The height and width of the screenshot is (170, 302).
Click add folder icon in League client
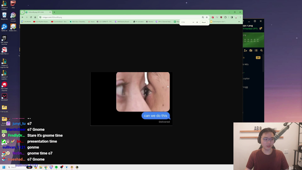251,51
